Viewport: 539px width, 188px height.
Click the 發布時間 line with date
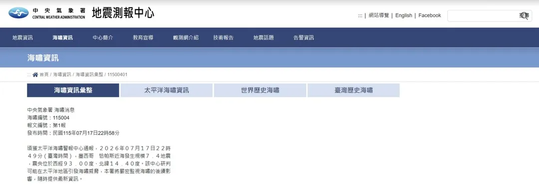pos(73,133)
